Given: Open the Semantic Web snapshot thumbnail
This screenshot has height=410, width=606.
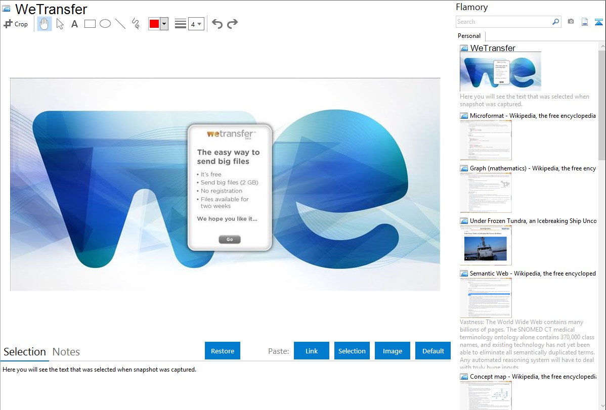Looking at the screenshot, I should coord(486,298).
